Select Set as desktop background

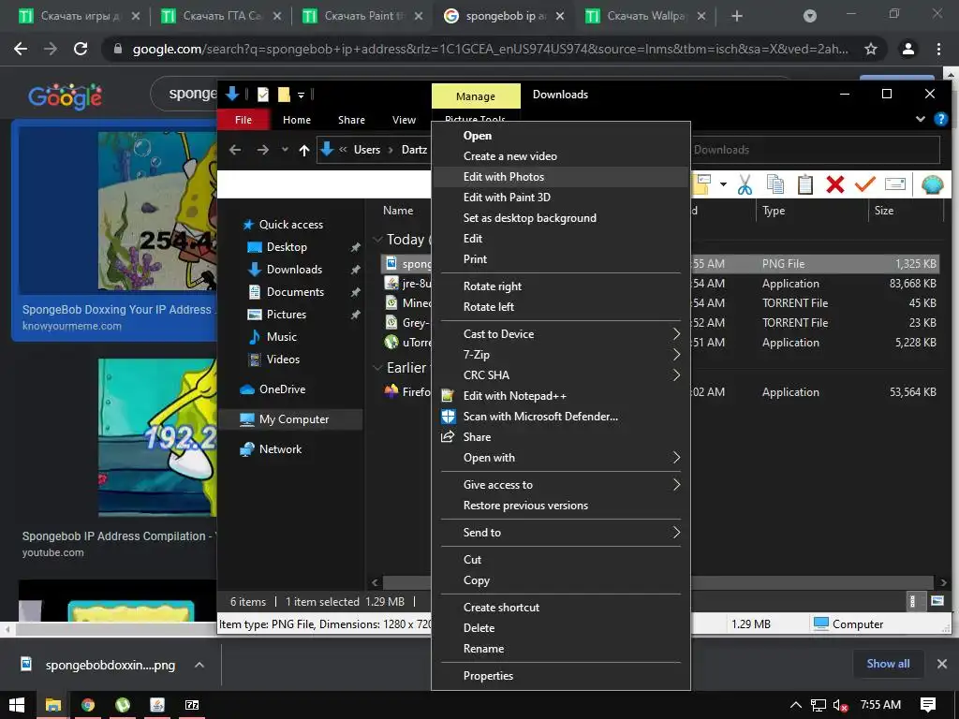pyautogui.click(x=560, y=217)
